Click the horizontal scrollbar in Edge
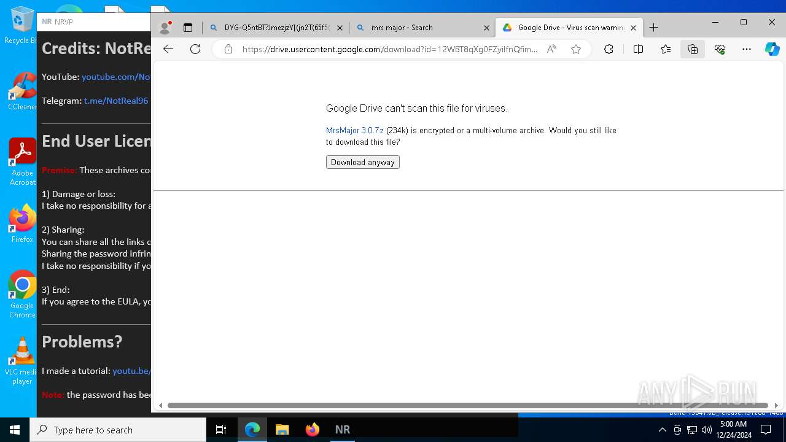This screenshot has width=786, height=442. [x=467, y=405]
